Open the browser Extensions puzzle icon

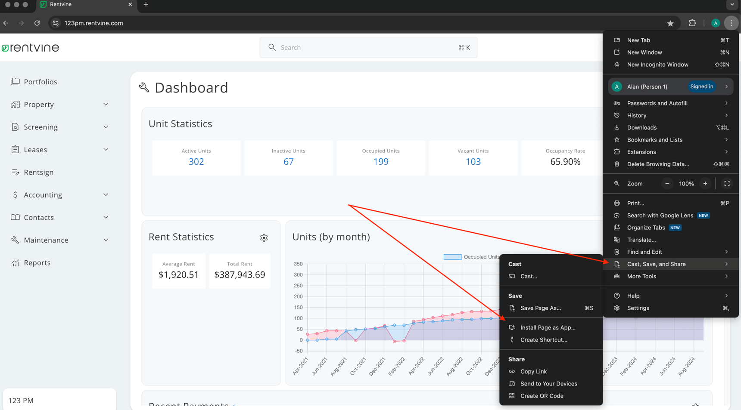(x=692, y=23)
